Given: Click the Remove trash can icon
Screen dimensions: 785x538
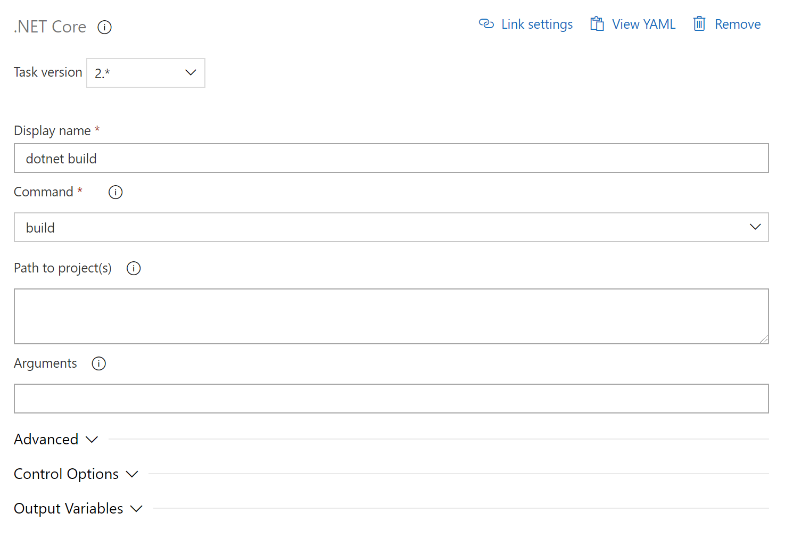Looking at the screenshot, I should [699, 24].
